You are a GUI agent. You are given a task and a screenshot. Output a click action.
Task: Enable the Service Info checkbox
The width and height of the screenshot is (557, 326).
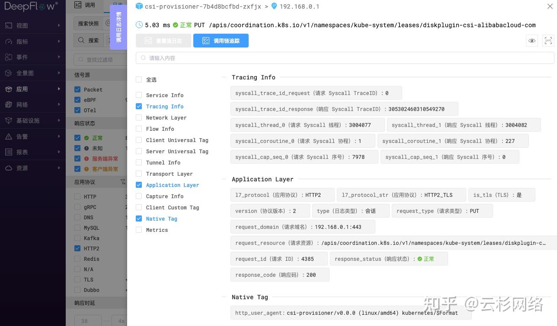pyautogui.click(x=139, y=95)
